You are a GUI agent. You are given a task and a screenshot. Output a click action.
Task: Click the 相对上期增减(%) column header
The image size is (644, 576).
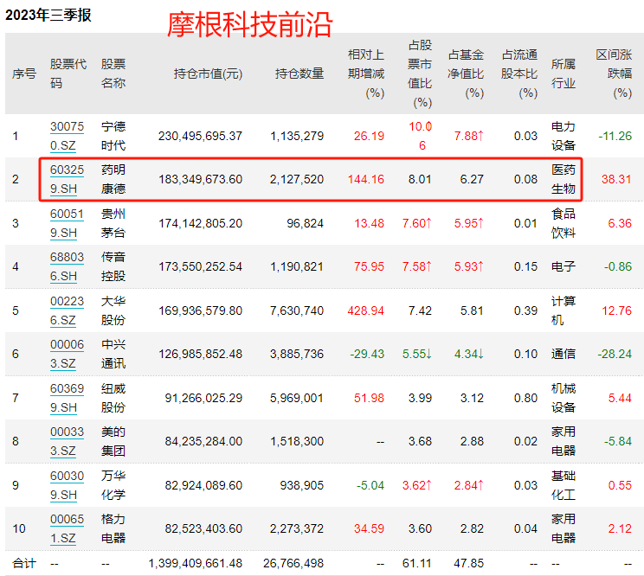[x=366, y=74]
